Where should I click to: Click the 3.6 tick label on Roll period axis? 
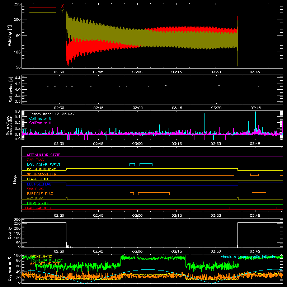tap(18, 101)
